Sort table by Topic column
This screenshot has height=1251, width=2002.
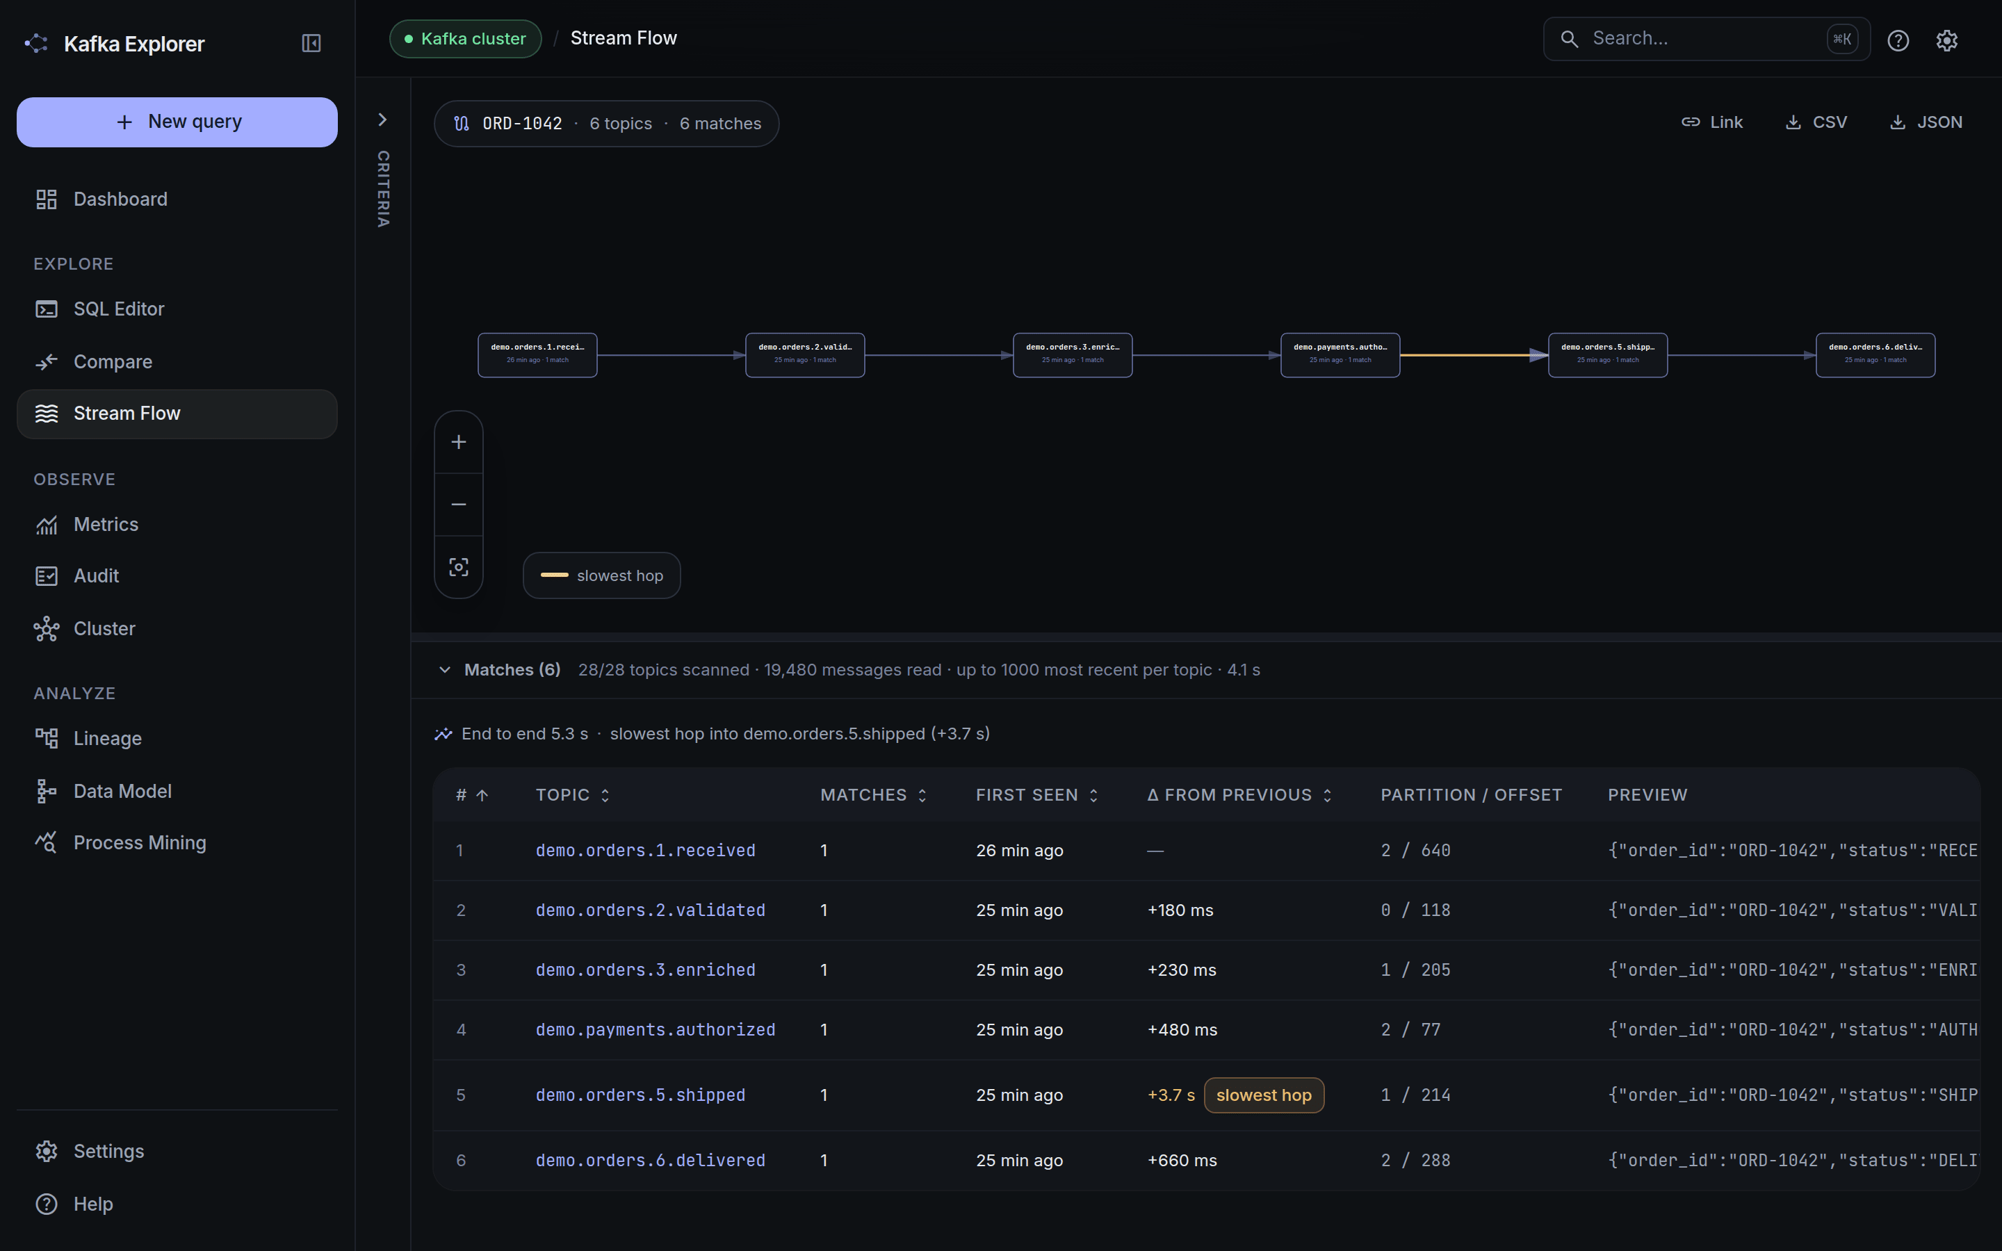coord(573,795)
